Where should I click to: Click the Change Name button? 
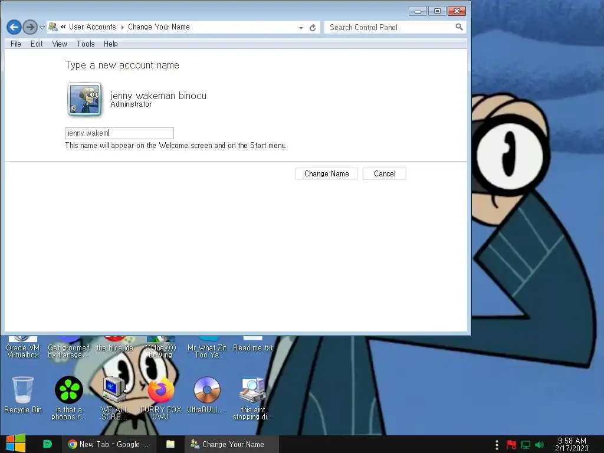coord(327,174)
